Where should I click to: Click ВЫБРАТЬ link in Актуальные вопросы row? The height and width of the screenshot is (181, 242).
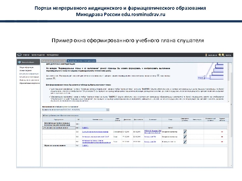click(85, 128)
